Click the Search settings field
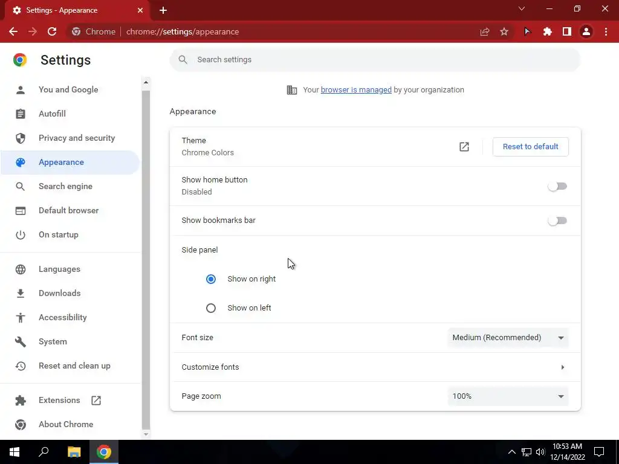Viewport: 619px width, 464px height. 375,60
